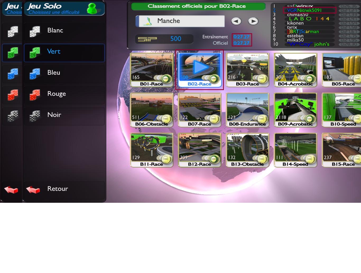Click the blue Bleu flag icon
This screenshot has width=361, height=273.
pyautogui.click(x=35, y=73)
